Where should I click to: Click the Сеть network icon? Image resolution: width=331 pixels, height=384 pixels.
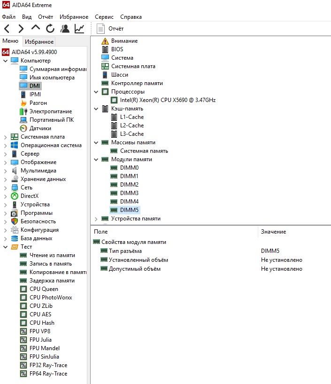tap(15, 188)
